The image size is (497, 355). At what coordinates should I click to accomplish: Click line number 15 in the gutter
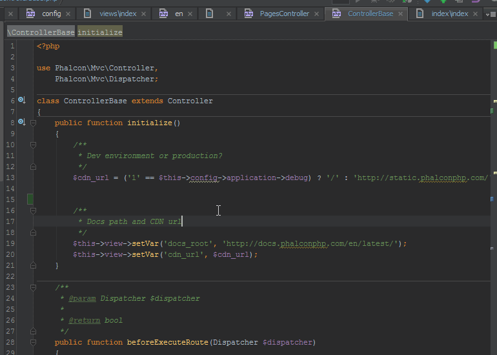[x=10, y=199]
